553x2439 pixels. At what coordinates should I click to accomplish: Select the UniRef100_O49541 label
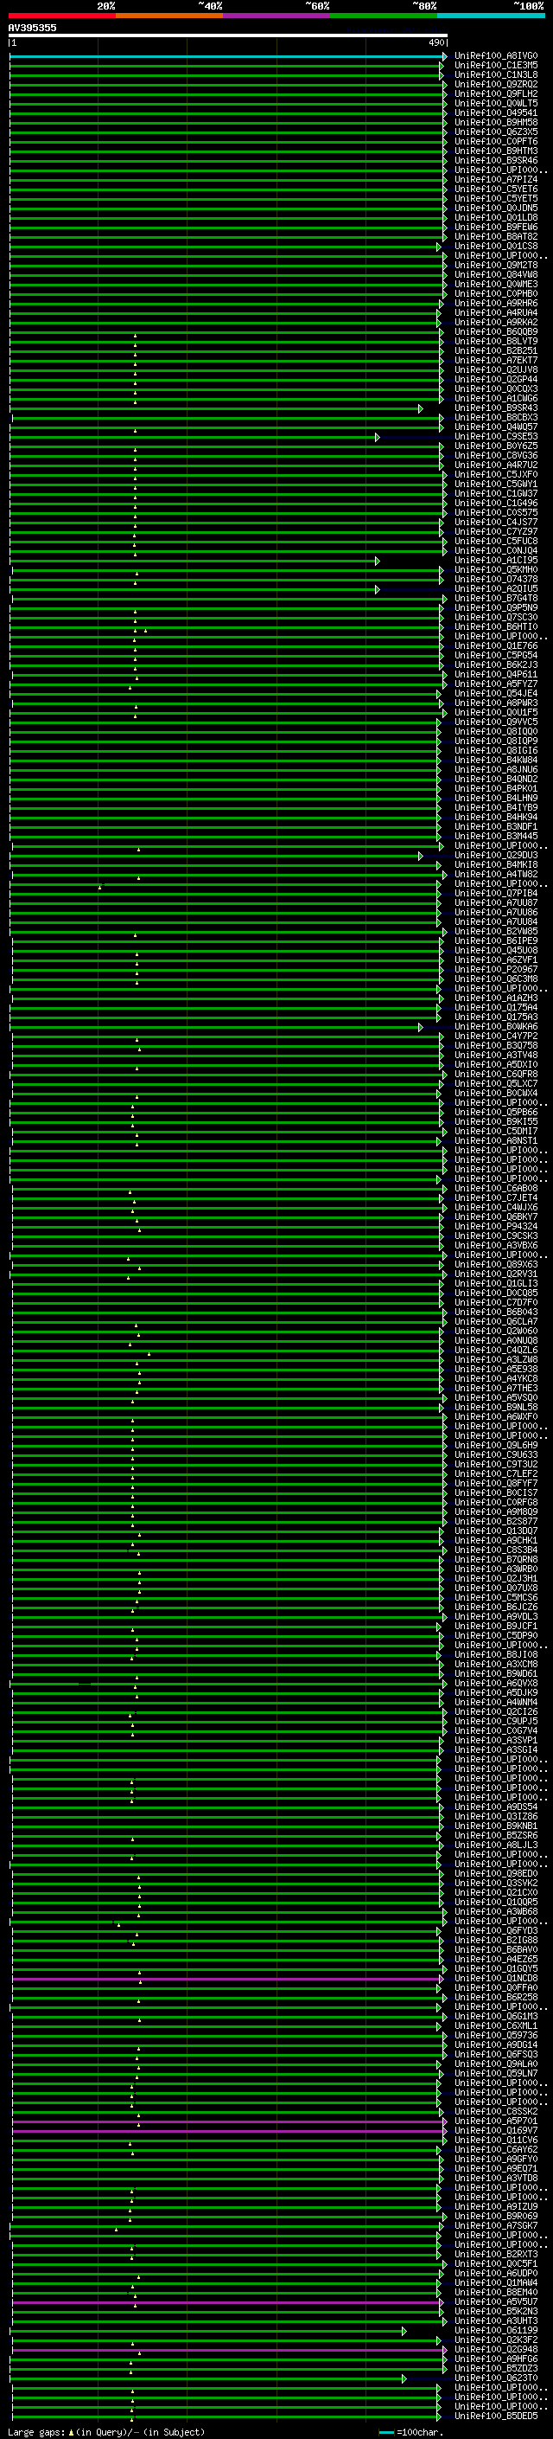[496, 112]
